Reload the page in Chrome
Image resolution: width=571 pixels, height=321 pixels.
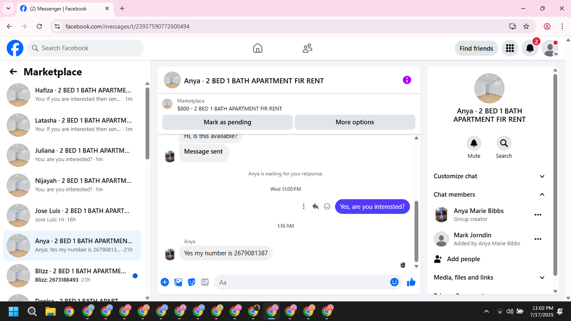39,26
